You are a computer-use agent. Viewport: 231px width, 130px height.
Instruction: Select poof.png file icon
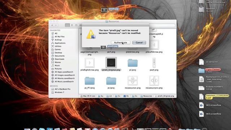tap(154, 62)
